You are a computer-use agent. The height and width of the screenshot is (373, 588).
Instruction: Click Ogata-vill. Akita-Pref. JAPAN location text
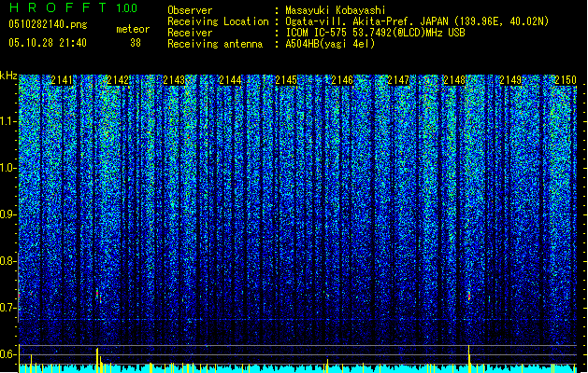coord(417,21)
